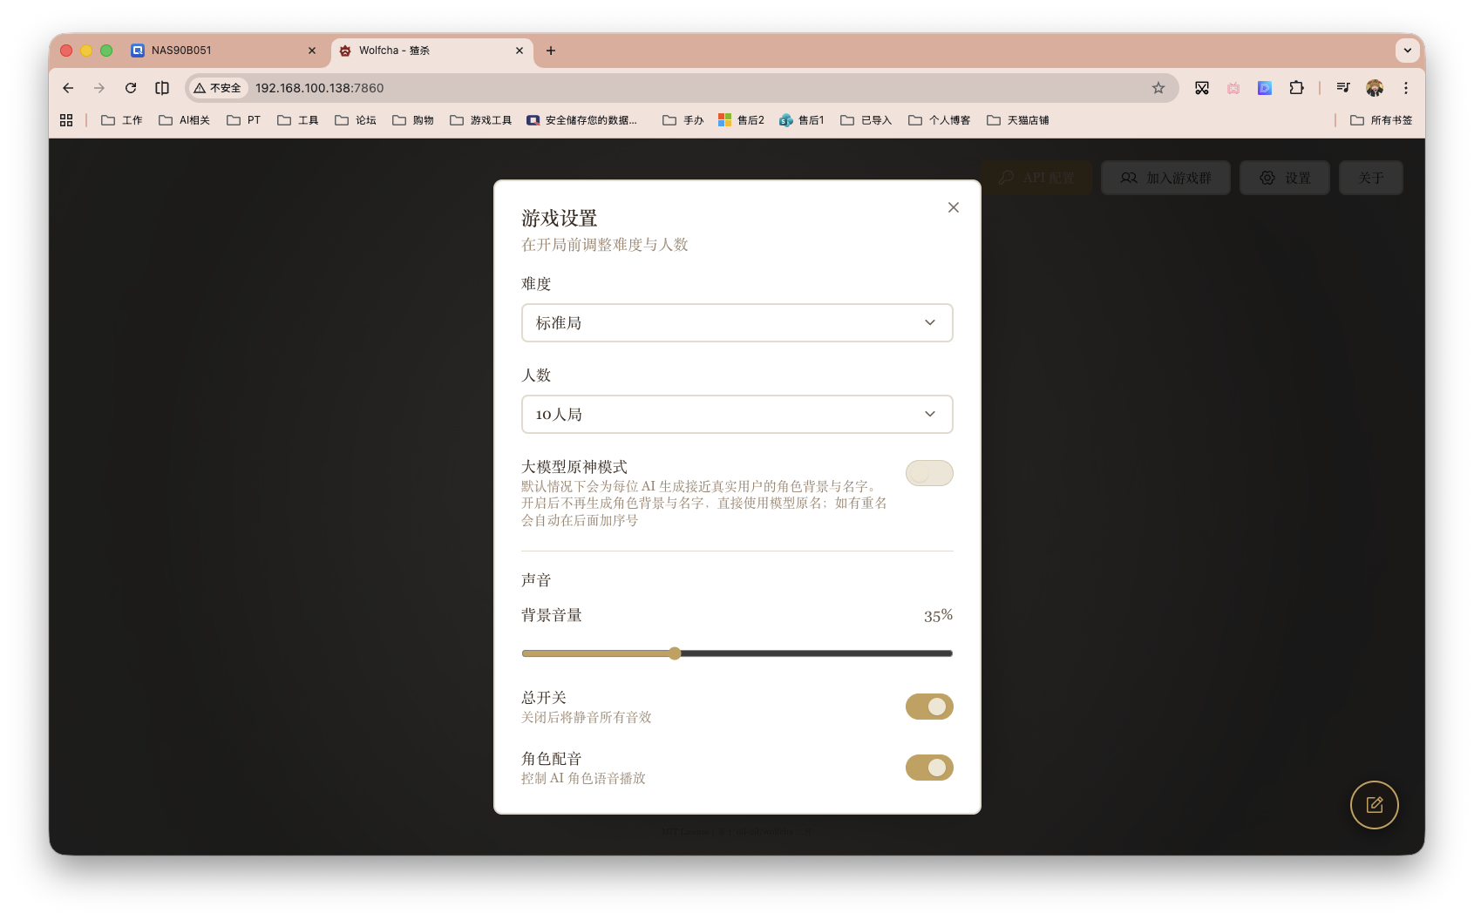1474x920 pixels.
Task: Open the API 配置 key icon
Action: (1007, 178)
